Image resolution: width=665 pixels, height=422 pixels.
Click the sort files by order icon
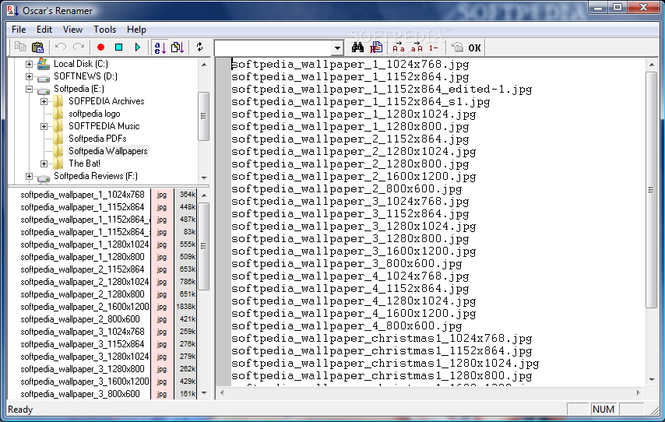coord(178,47)
